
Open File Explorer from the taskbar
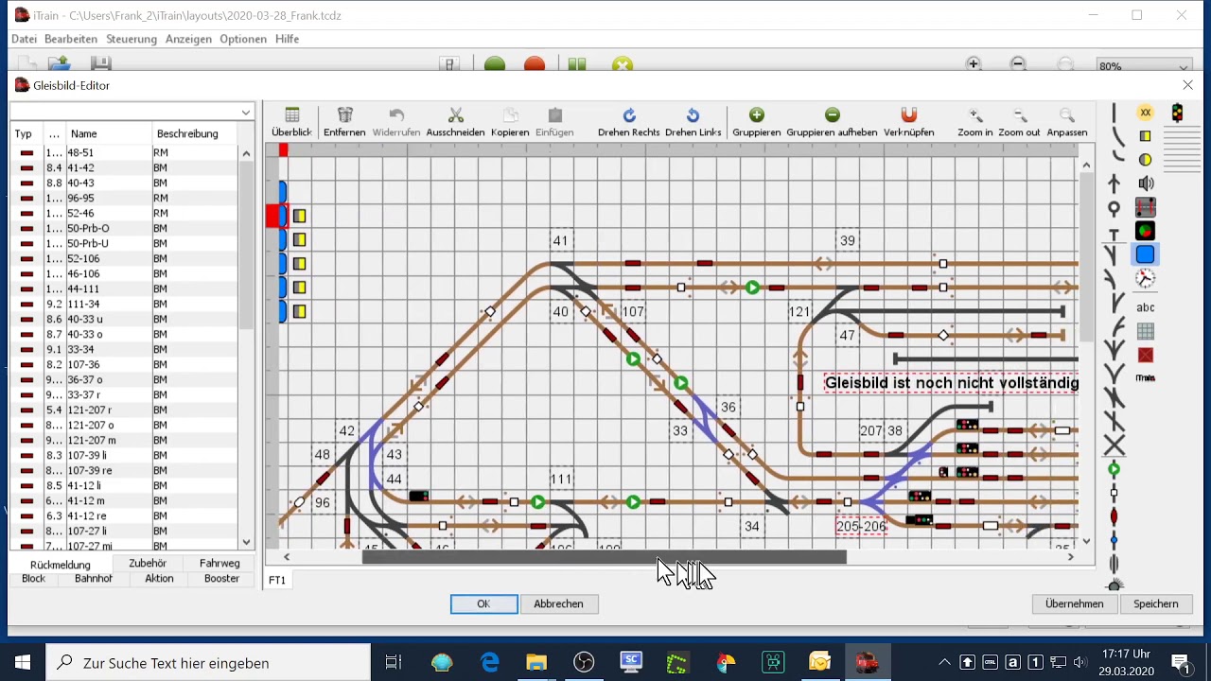point(536,663)
